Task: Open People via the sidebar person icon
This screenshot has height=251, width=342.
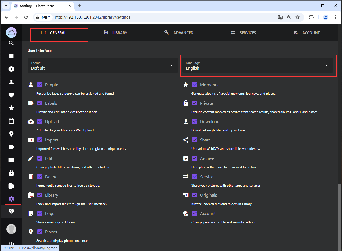Action: click(x=11, y=82)
